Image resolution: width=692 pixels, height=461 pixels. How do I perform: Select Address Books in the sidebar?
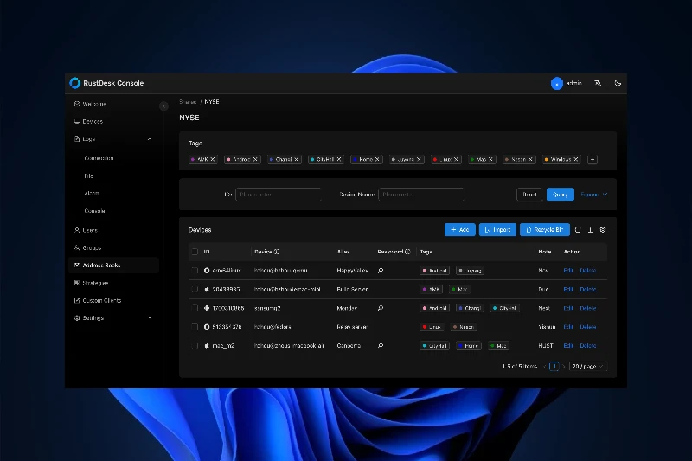click(114, 266)
